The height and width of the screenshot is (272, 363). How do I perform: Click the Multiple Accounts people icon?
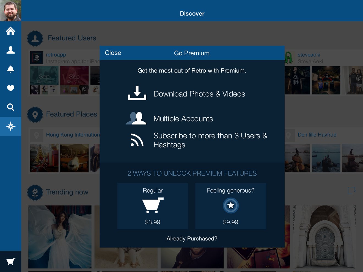[136, 118]
